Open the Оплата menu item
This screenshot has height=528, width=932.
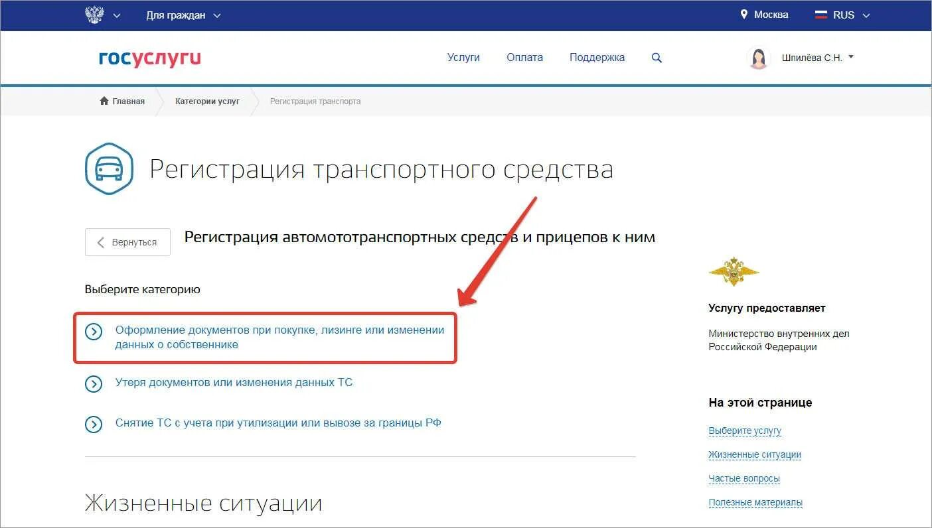(x=524, y=58)
